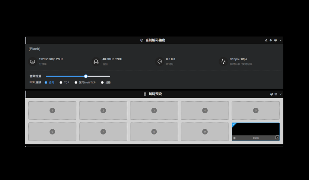Image resolution: width=309 pixels, height=180 pixels.
Task: Select the 组播 multicast radio button
Action: (102, 82)
